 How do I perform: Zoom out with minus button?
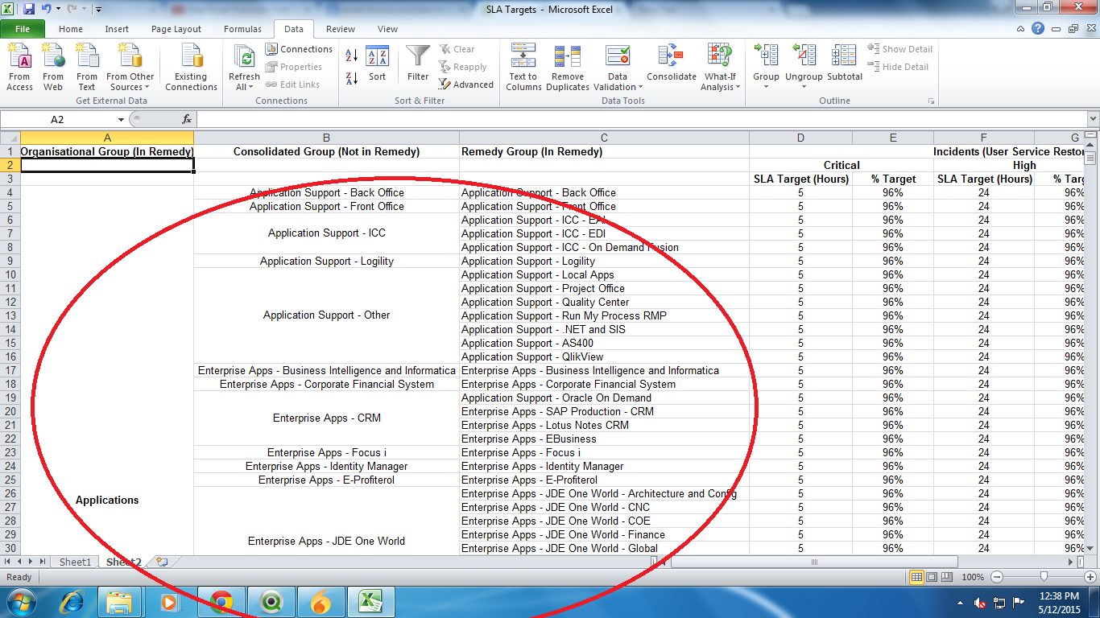(x=996, y=577)
